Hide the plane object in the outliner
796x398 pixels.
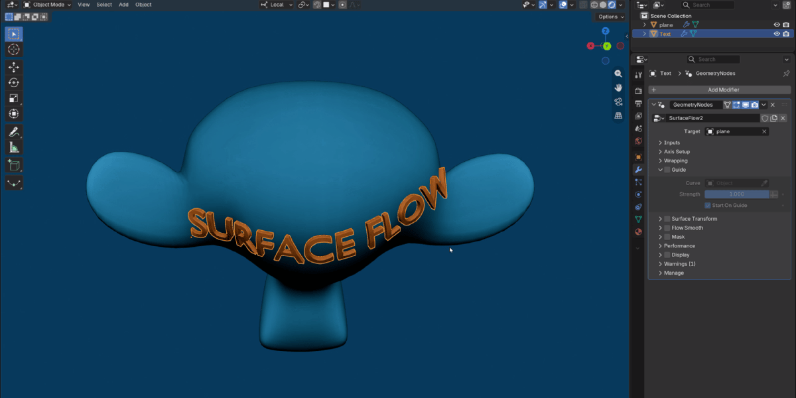(x=777, y=25)
